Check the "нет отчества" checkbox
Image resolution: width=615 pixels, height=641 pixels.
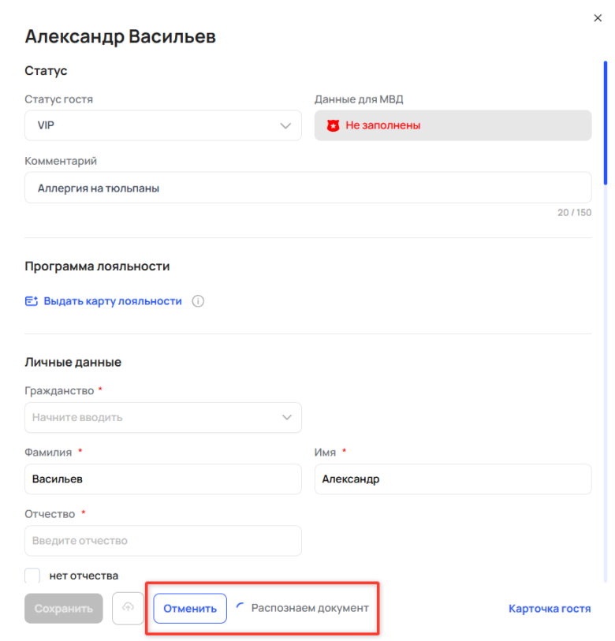tap(32, 576)
